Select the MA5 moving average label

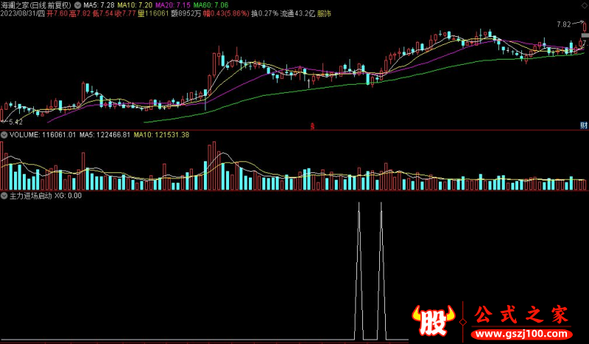point(99,5)
